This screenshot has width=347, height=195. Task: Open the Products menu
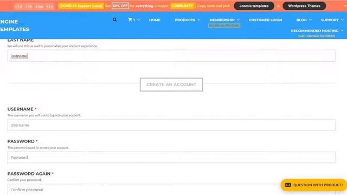[x=185, y=20]
